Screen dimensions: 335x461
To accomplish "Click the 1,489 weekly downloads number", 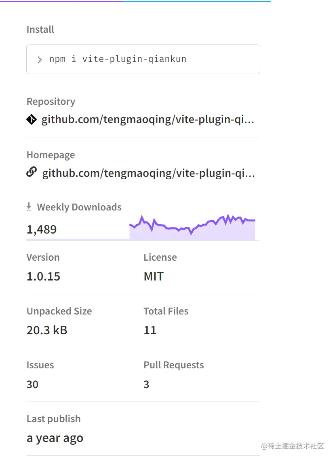I will (x=42, y=229).
